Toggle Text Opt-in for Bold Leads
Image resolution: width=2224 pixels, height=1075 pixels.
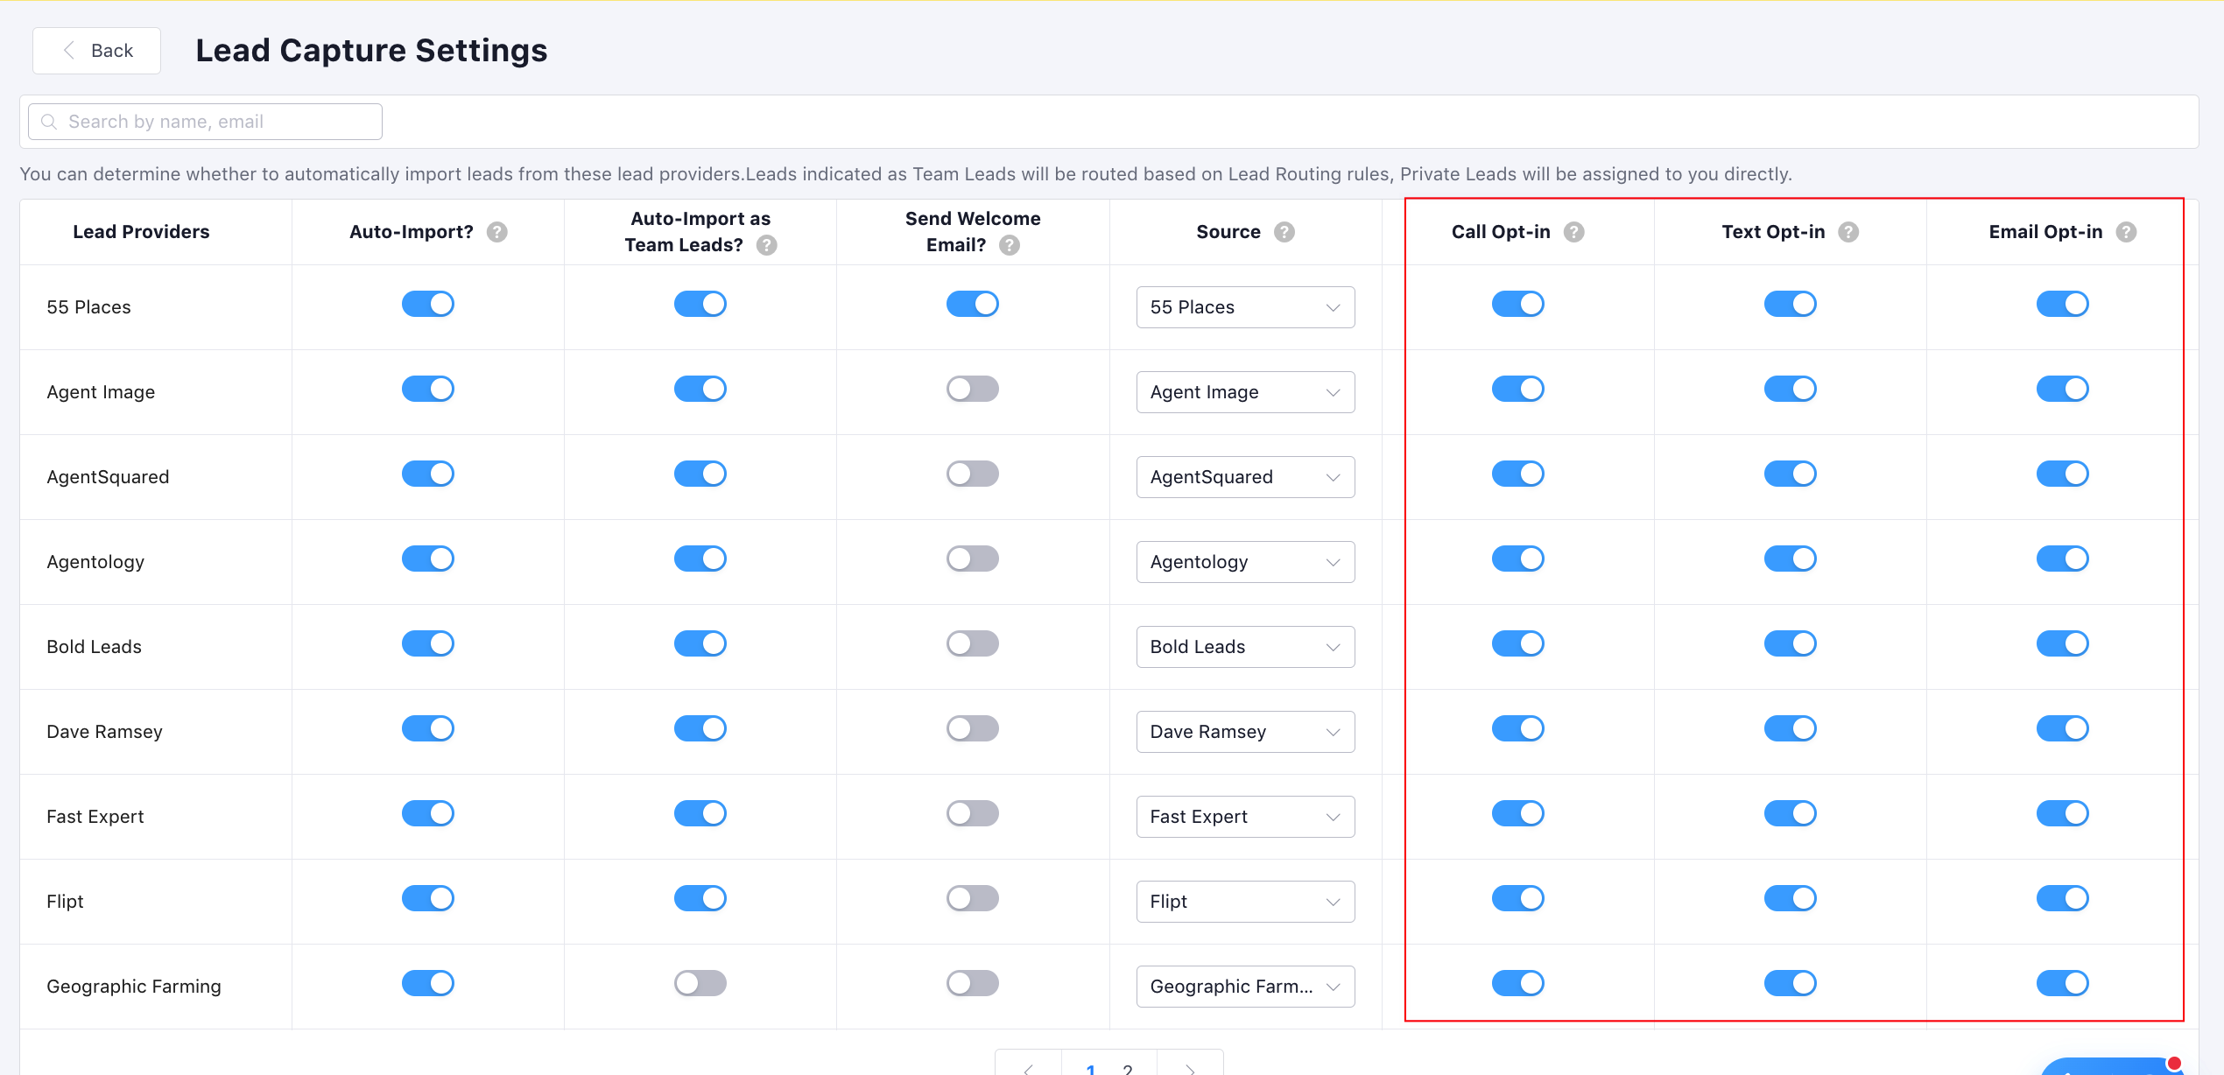tap(1791, 643)
